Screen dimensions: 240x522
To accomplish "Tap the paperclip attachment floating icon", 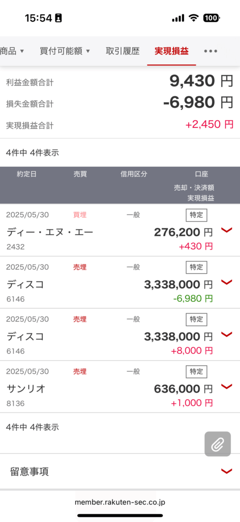I will point(218,444).
